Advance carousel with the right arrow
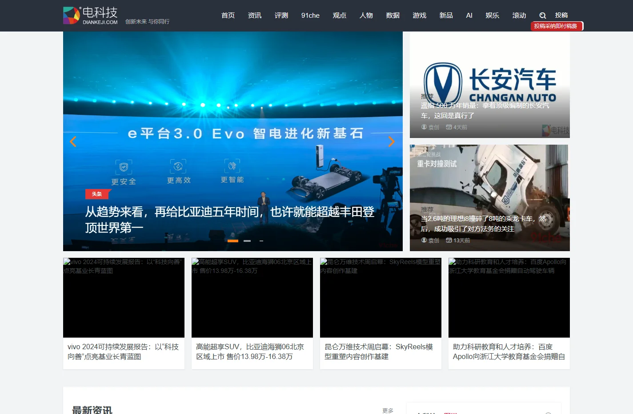633x414 pixels. point(391,141)
